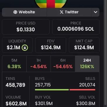Click the green buys ratio bar

coord(52,90)
